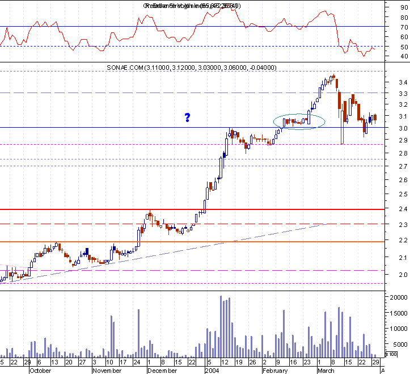Click the 2.8 price axis label
This screenshot has height=374, width=410.
click(x=403, y=153)
